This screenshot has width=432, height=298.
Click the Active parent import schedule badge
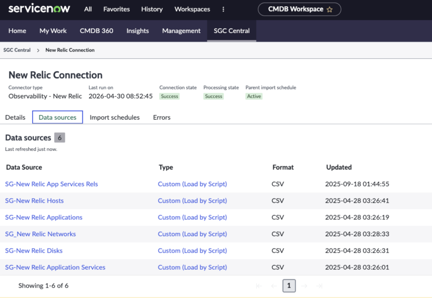click(254, 96)
